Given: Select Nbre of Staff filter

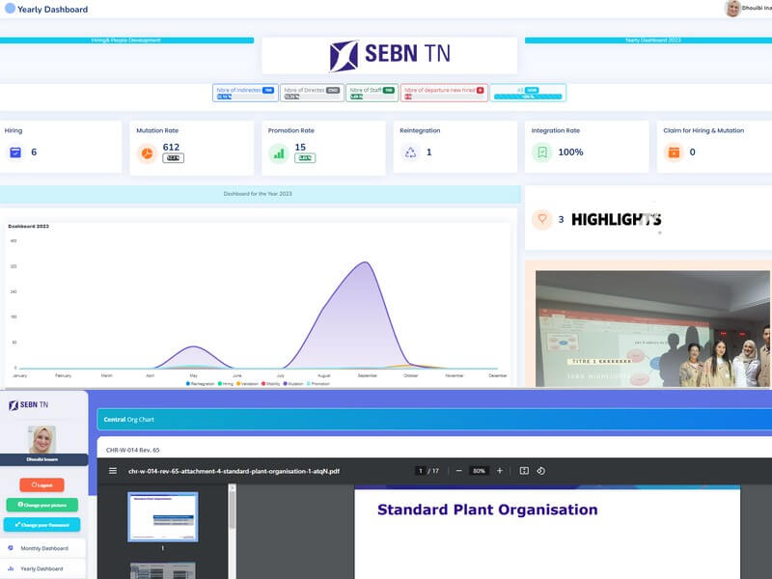Looking at the screenshot, I should (372, 93).
